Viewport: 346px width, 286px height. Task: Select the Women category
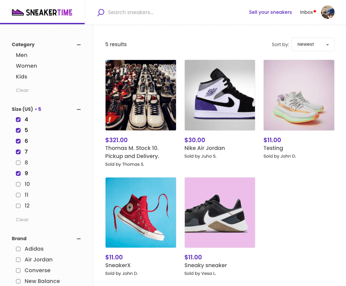click(26, 66)
